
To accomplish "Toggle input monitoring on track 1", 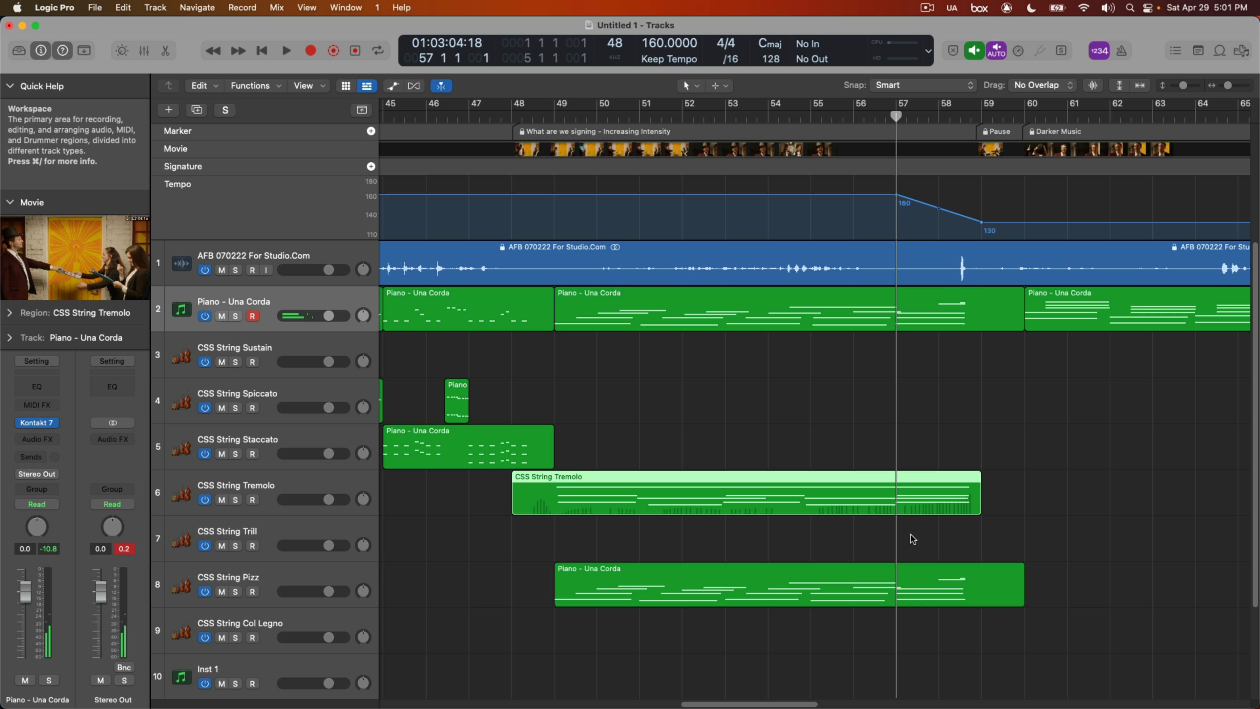I will tap(266, 270).
